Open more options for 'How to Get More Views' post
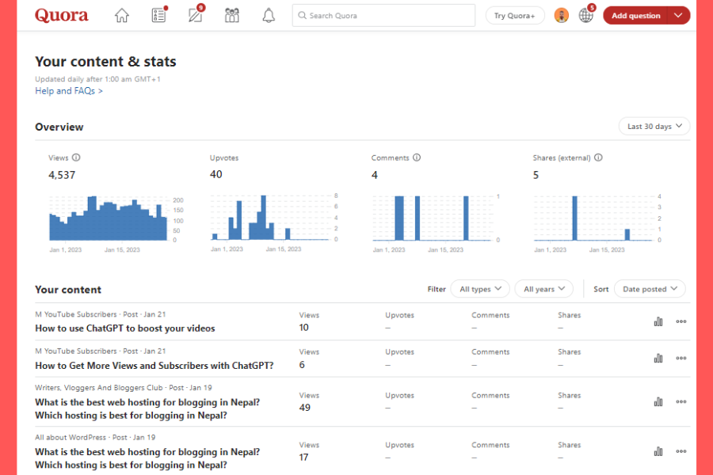713x475 pixels. [681, 358]
